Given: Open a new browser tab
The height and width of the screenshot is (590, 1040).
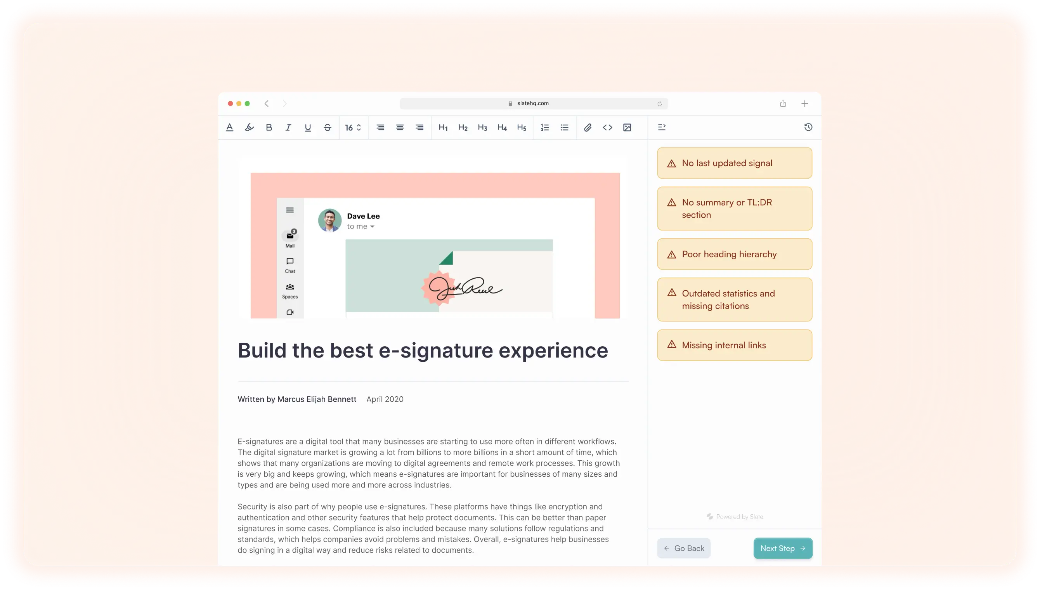Looking at the screenshot, I should (804, 103).
